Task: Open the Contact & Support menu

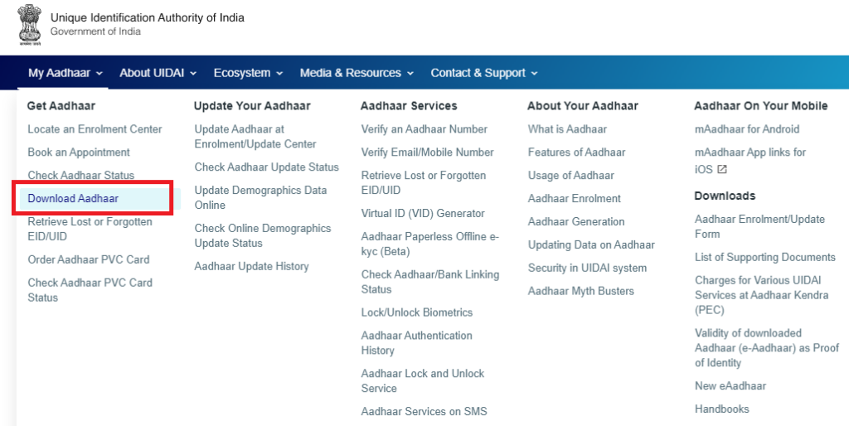Action: (x=484, y=73)
